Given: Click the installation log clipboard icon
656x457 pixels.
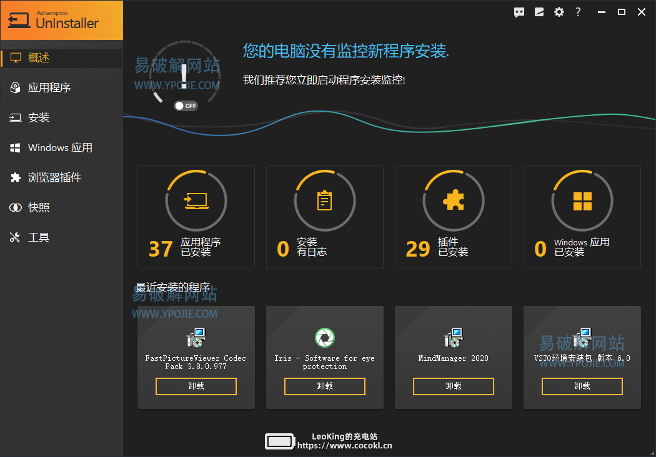Looking at the screenshot, I should point(325,200).
